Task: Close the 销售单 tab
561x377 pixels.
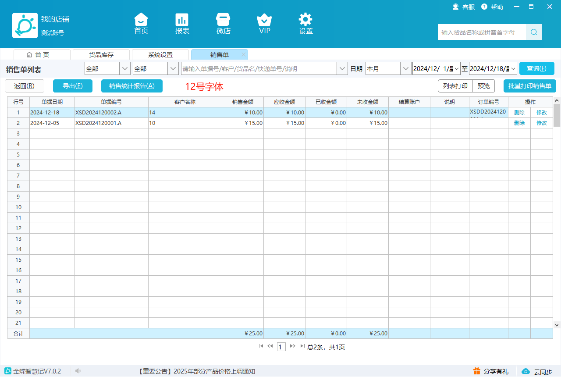Action: (244, 54)
